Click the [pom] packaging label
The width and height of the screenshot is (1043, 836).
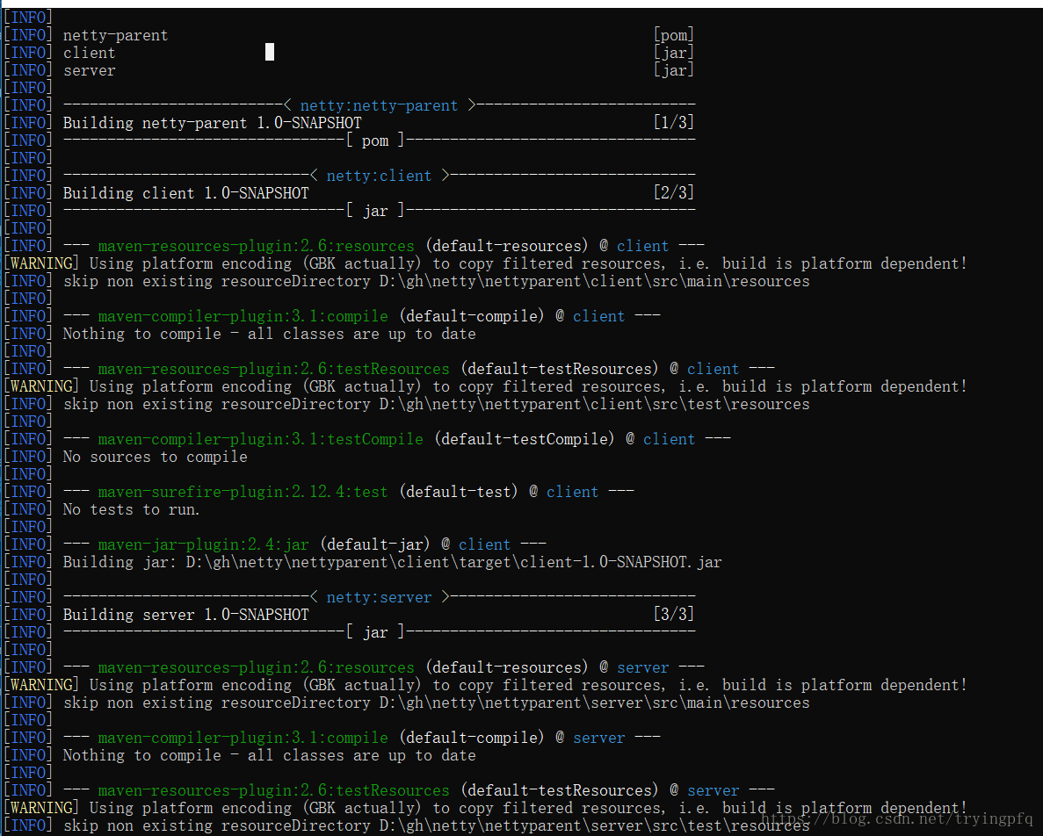673,35
